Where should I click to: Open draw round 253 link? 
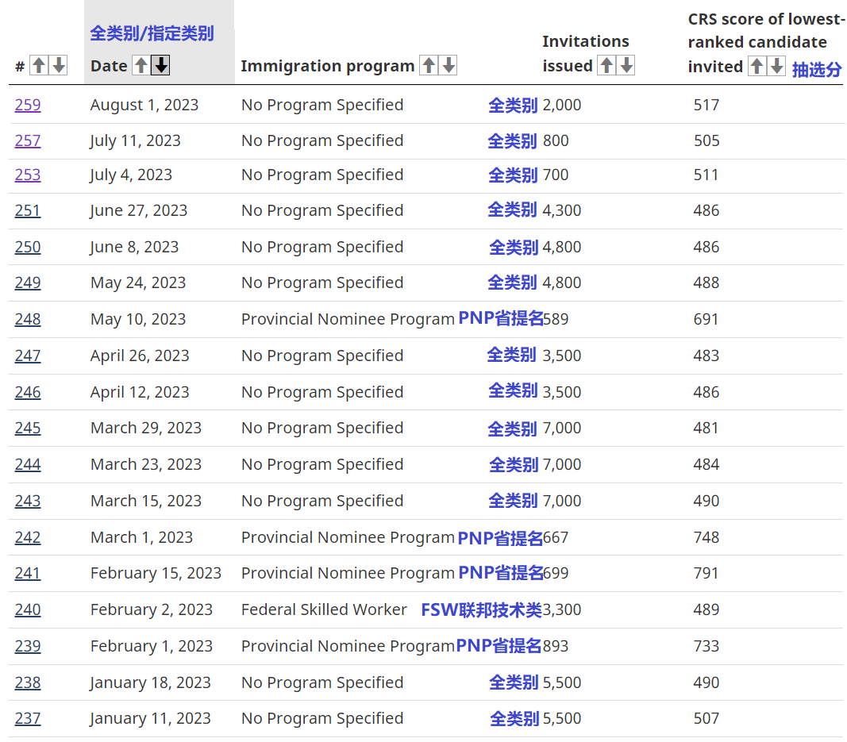pos(28,175)
